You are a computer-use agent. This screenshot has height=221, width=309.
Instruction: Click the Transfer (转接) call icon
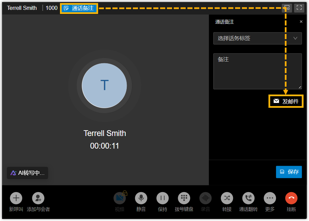(227, 198)
